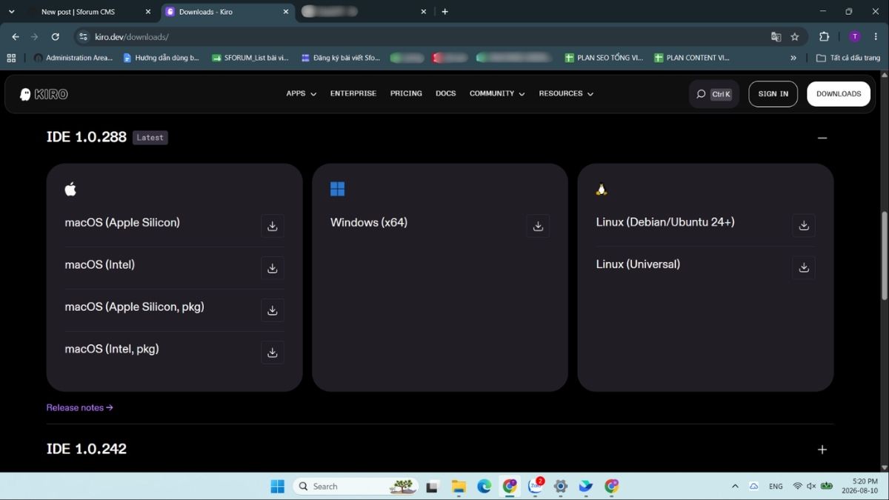Open the tab search dropdown arrow

click(11, 12)
